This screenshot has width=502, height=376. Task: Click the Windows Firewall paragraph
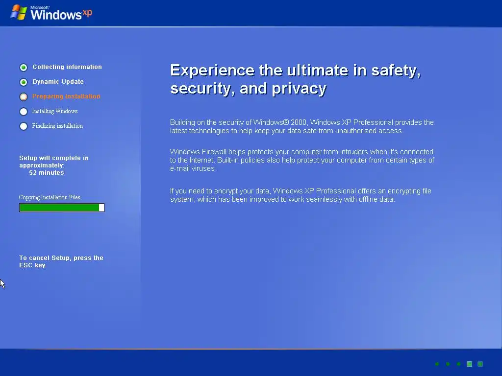pyautogui.click(x=302, y=160)
